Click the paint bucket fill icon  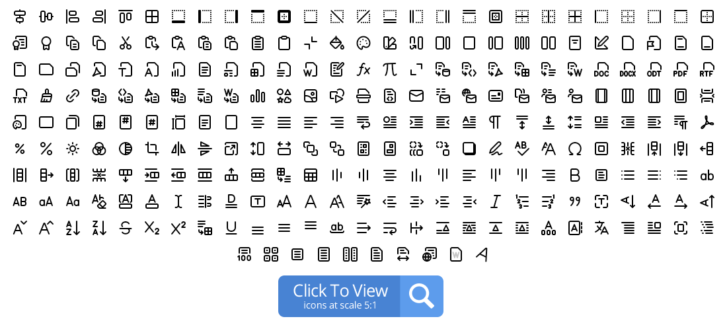pos(336,43)
